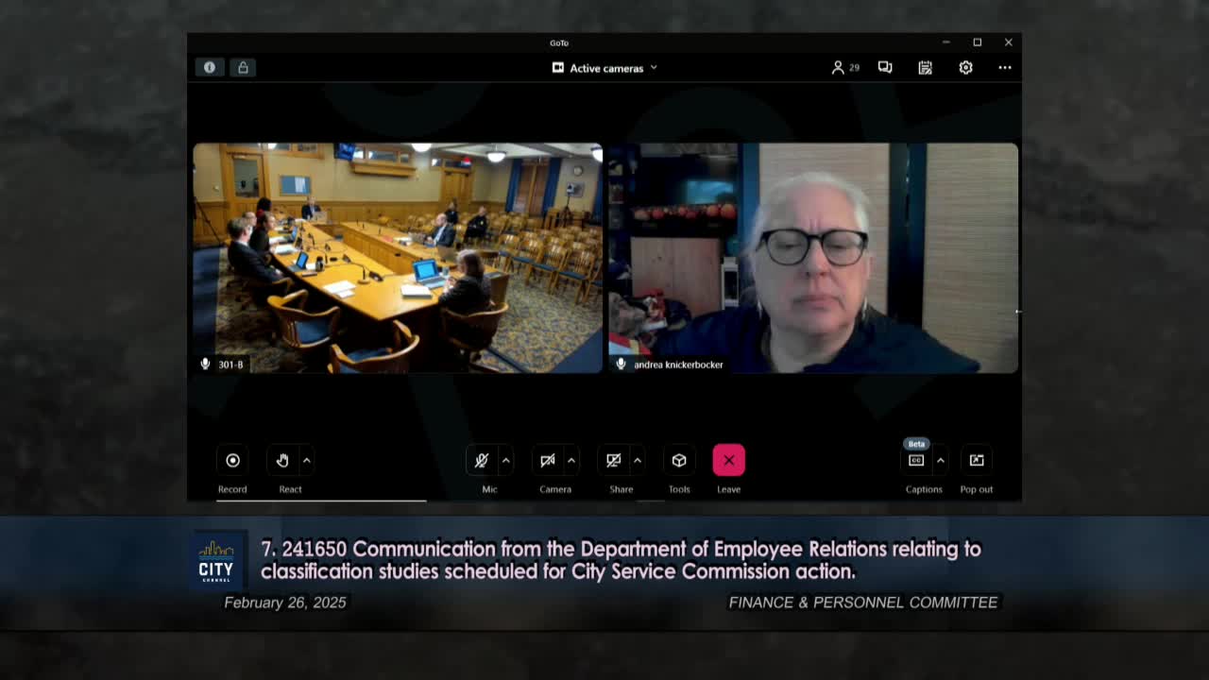Start recording with the Record button

232,461
